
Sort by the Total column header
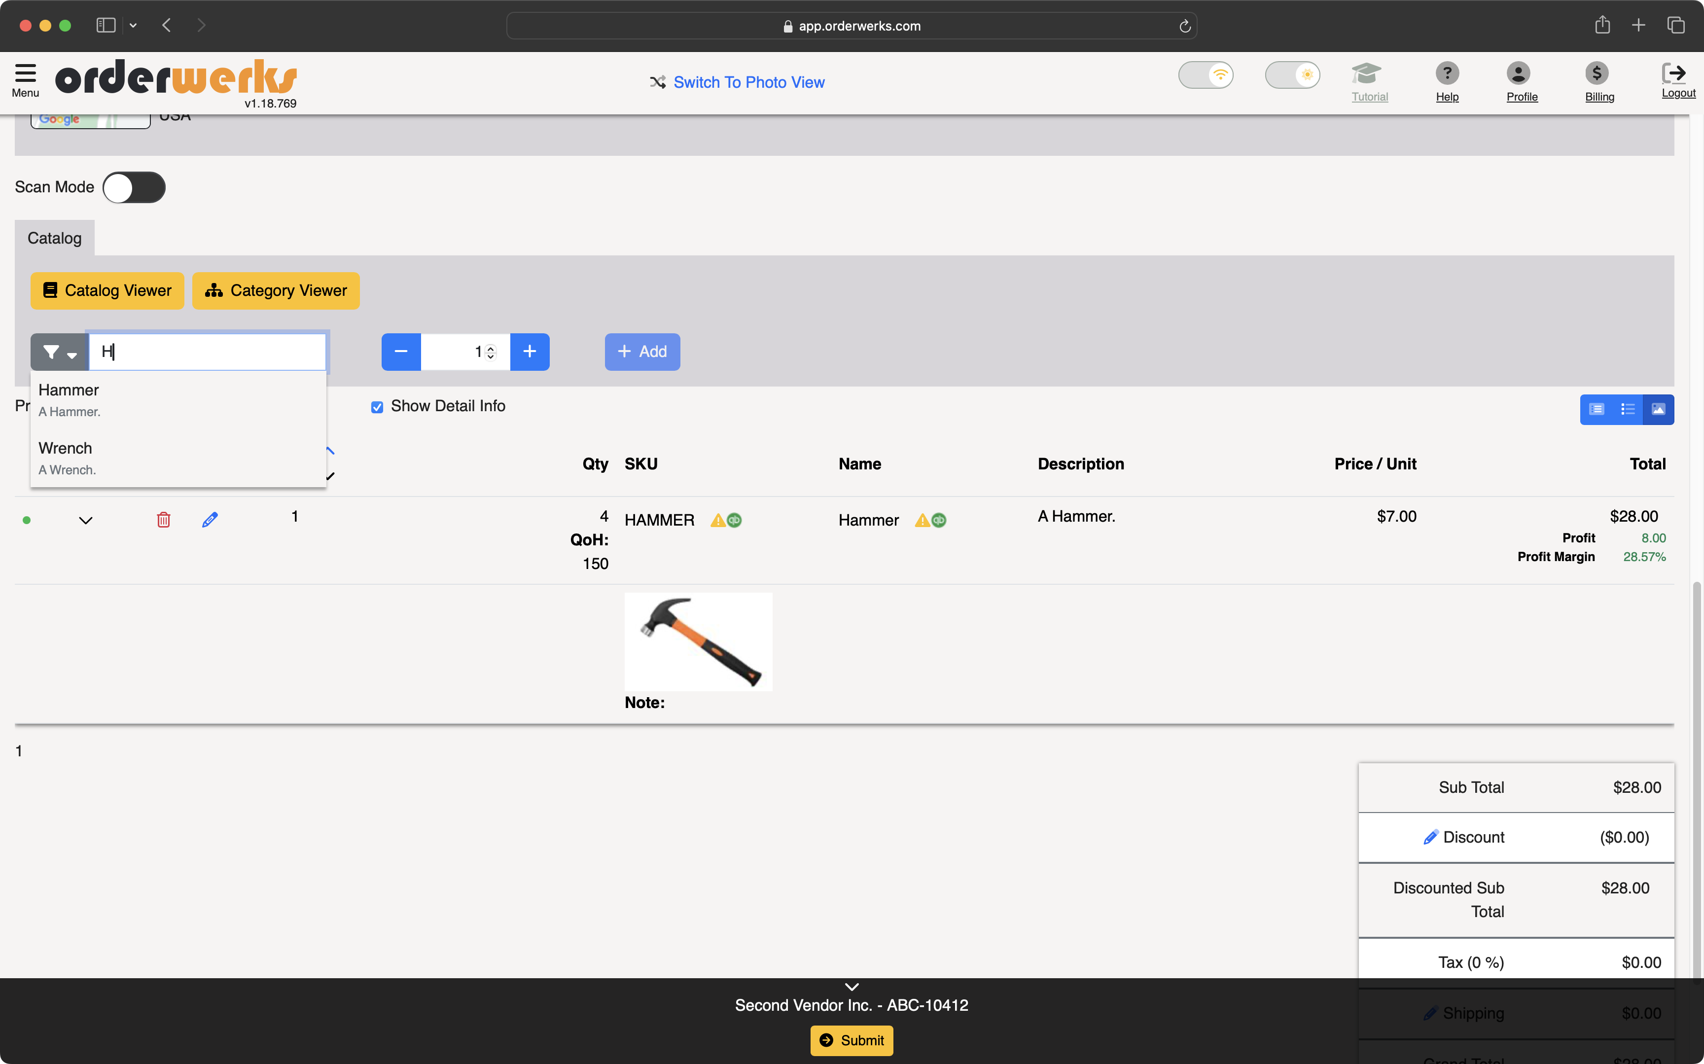(1648, 464)
